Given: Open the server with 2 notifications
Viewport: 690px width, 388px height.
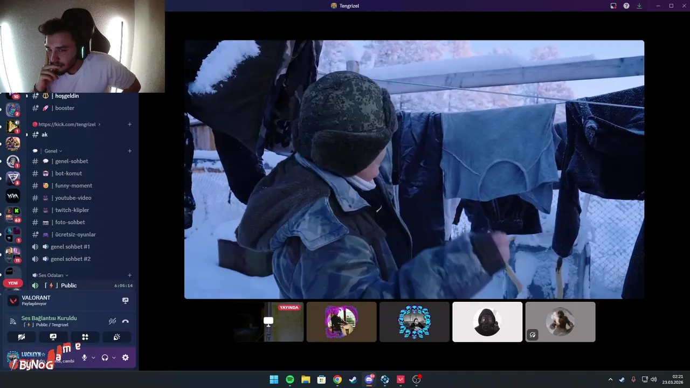Looking at the screenshot, I should [12, 110].
